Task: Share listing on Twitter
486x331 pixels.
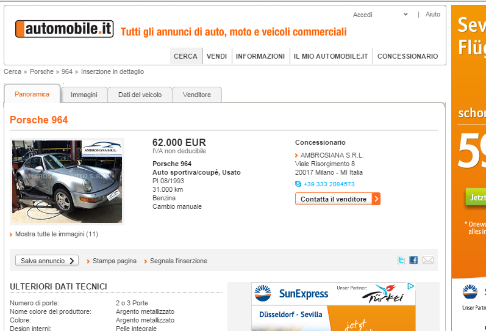Action: pyautogui.click(x=401, y=260)
